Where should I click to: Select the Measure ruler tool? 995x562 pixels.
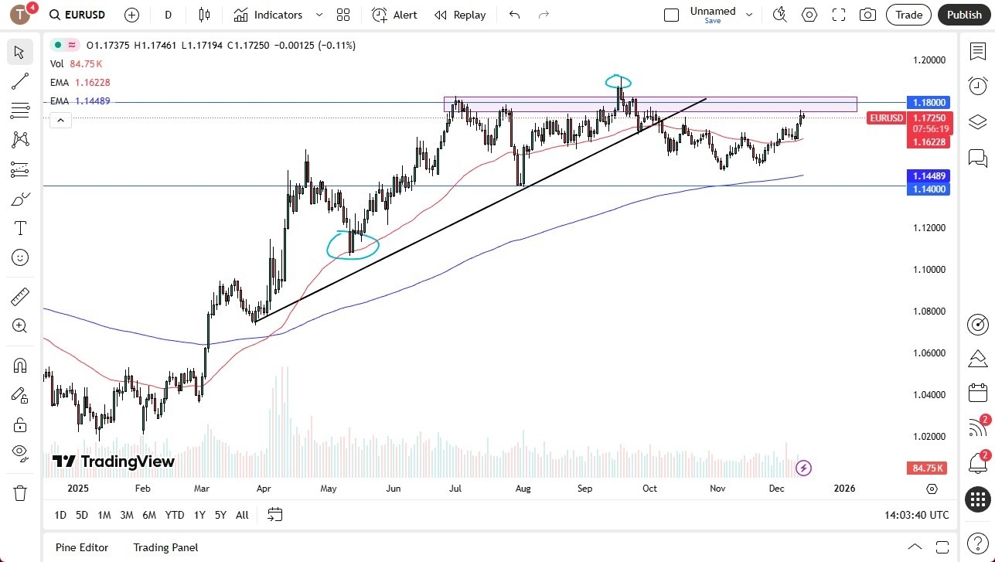coord(20,296)
